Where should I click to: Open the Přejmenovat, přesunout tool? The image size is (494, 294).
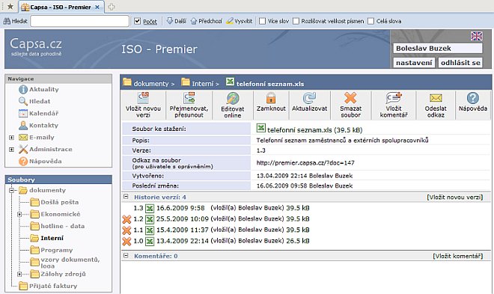click(x=189, y=98)
